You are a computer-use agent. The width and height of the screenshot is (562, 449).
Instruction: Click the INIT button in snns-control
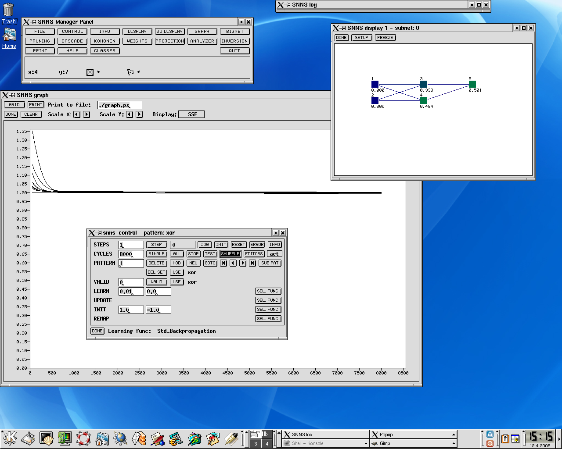(221, 245)
